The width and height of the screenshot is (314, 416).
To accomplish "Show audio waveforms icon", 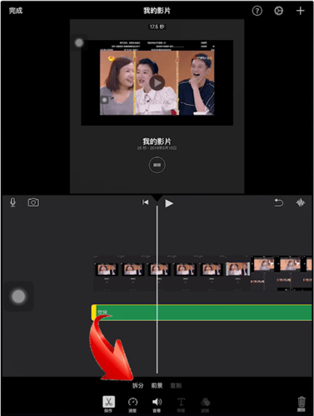I will [x=300, y=202].
